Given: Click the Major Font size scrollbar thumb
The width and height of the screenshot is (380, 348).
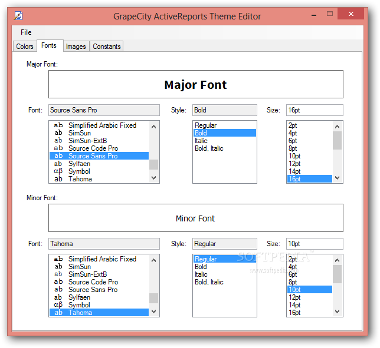Looking at the screenshot, I should [x=337, y=141].
